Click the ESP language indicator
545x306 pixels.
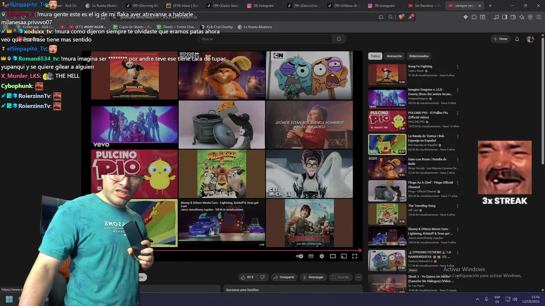coord(497,299)
